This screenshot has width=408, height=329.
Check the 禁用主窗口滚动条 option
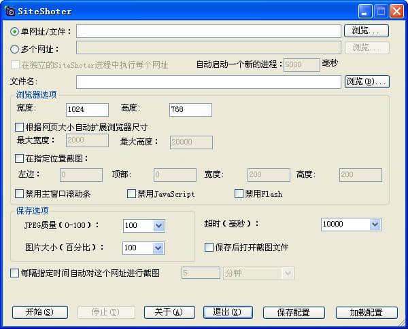(x=19, y=194)
